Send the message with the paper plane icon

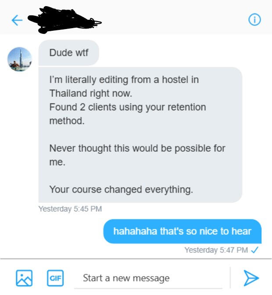[x=251, y=278]
